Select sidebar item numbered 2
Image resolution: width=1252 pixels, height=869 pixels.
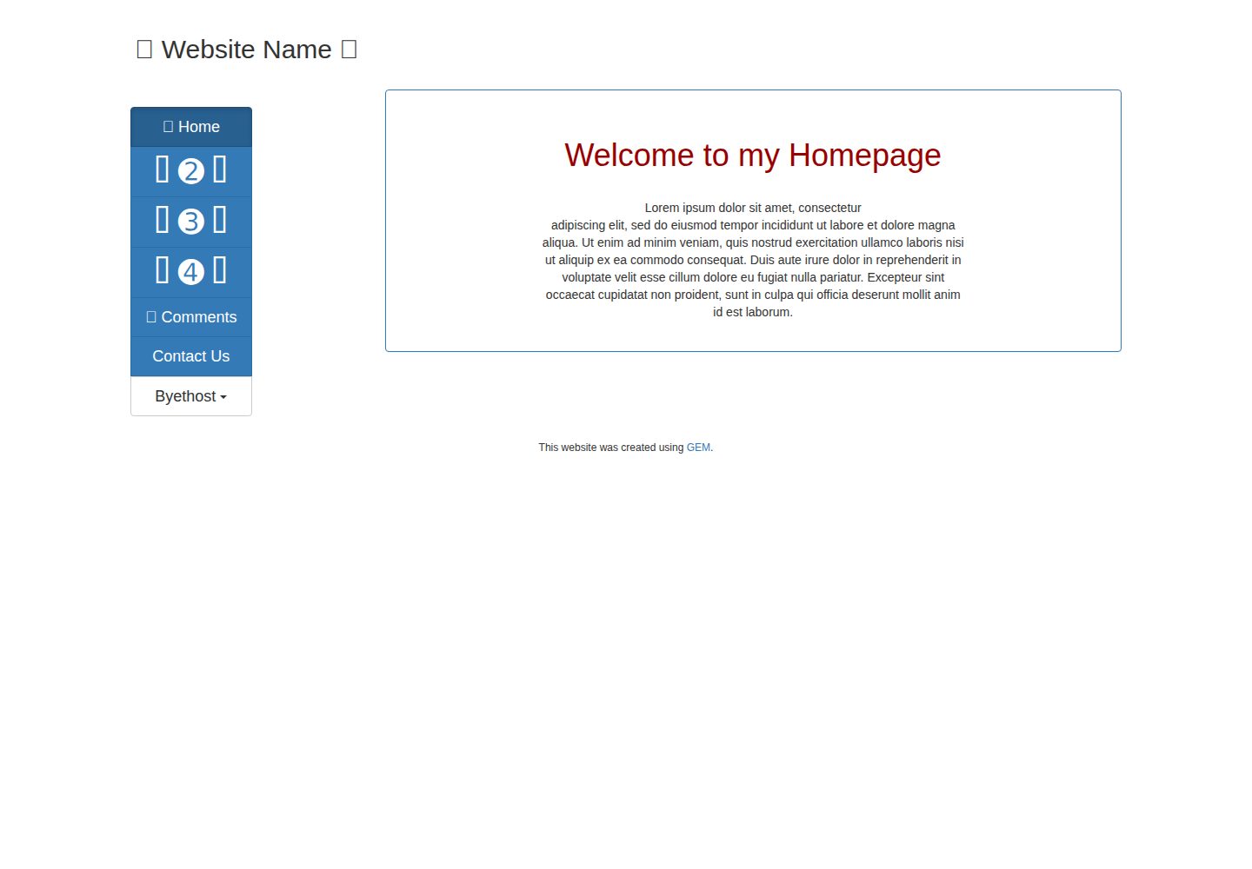coord(191,171)
